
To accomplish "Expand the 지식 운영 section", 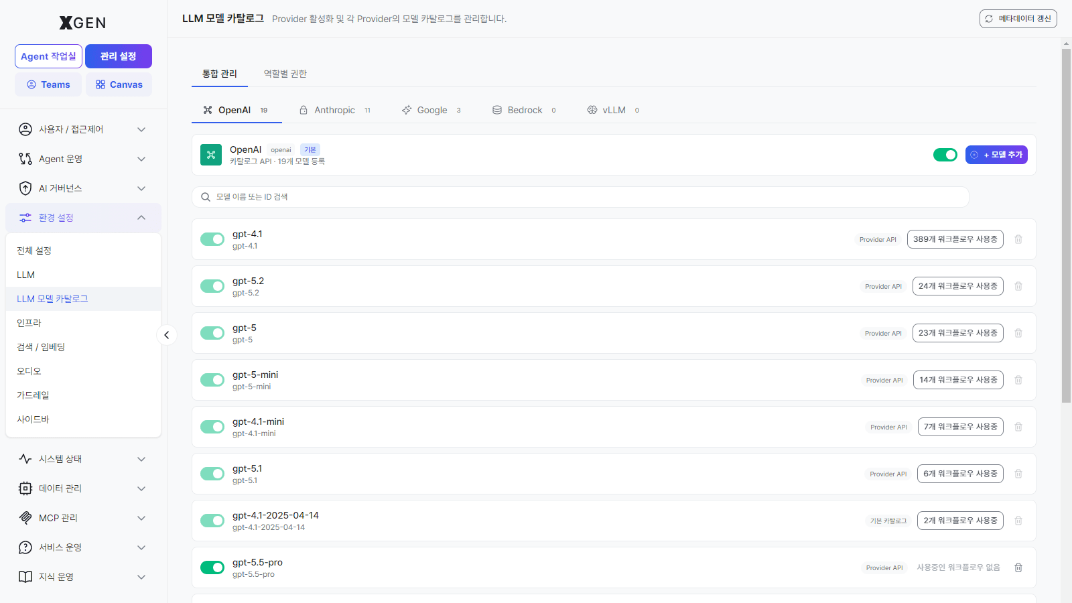I will coord(141,577).
